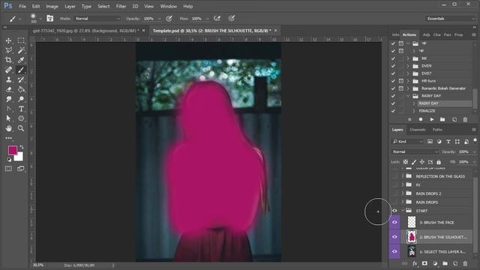Enable airbrush build-up mode
The width and height of the screenshot is (480, 270).
tap(217, 19)
